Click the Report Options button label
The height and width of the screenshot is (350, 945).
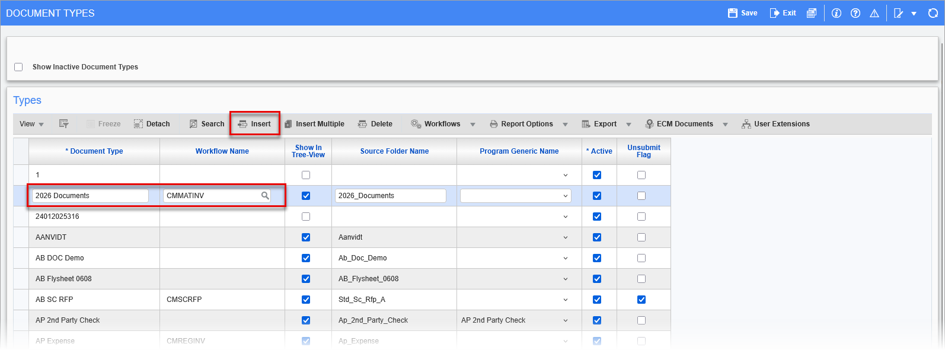point(527,124)
